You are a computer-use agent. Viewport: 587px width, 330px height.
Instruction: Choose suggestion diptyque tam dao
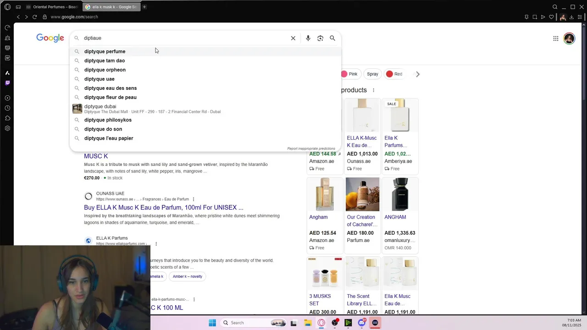[205, 60]
